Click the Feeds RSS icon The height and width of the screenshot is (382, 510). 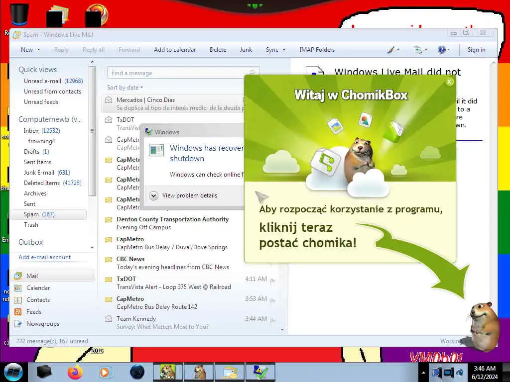pyautogui.click(x=18, y=312)
